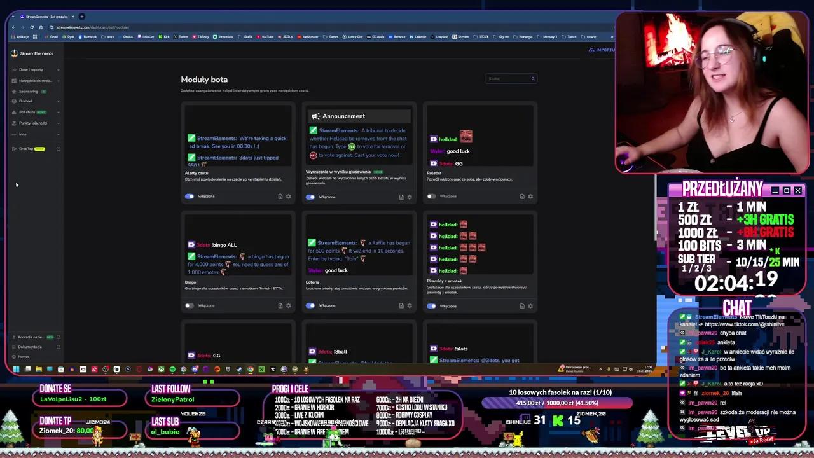Open settings gear for Loteria module
Screen dimensions: 814x458
(410, 306)
